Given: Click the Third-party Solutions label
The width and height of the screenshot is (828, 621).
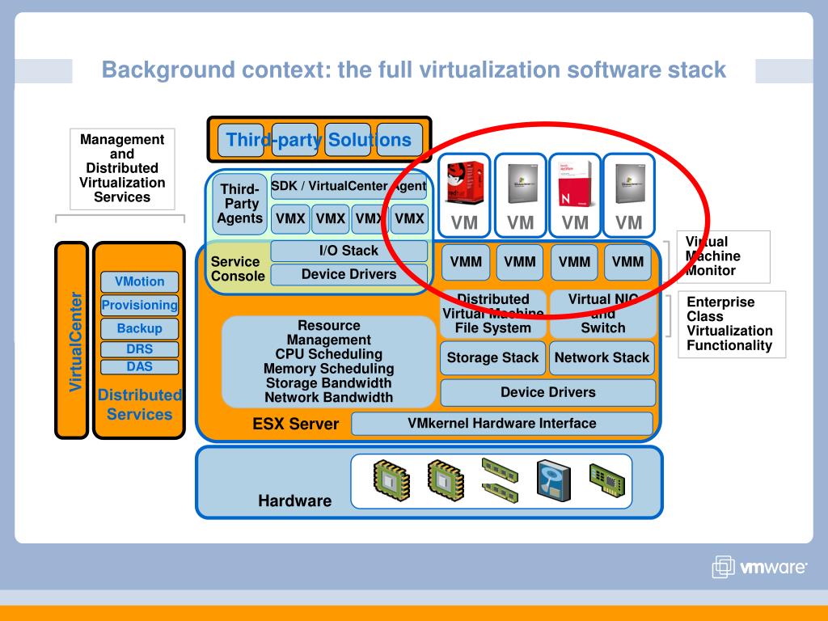Looking at the screenshot, I should 319,140.
